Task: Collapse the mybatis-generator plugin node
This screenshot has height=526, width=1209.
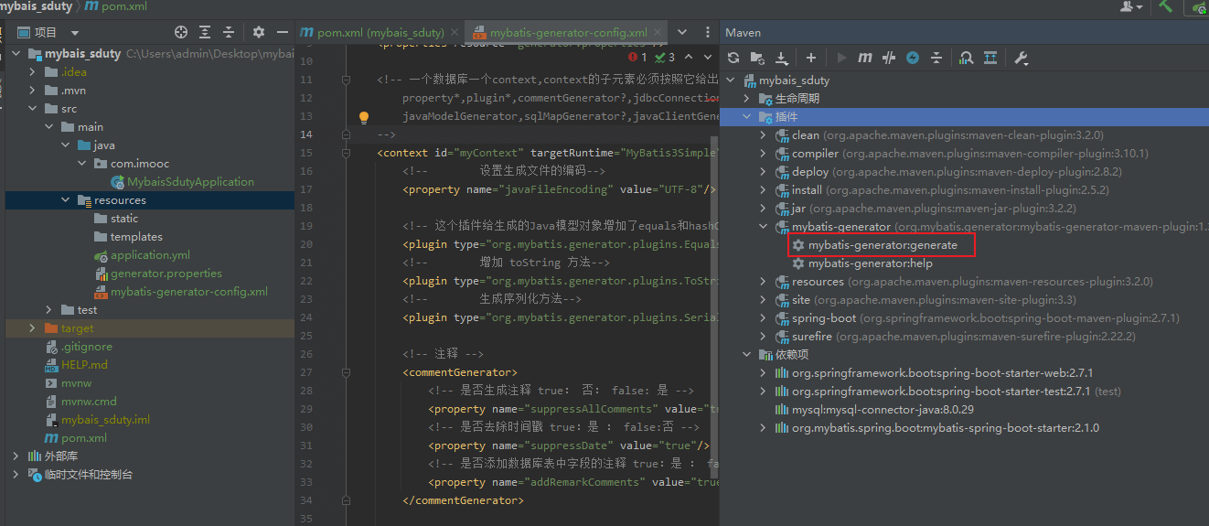Action: point(763,226)
